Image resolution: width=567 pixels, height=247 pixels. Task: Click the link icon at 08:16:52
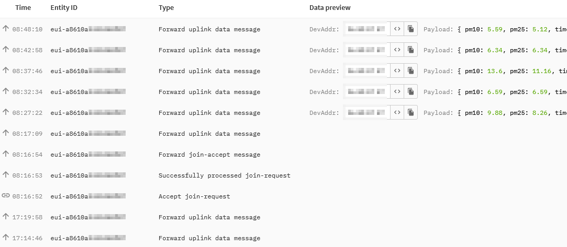(x=5, y=195)
